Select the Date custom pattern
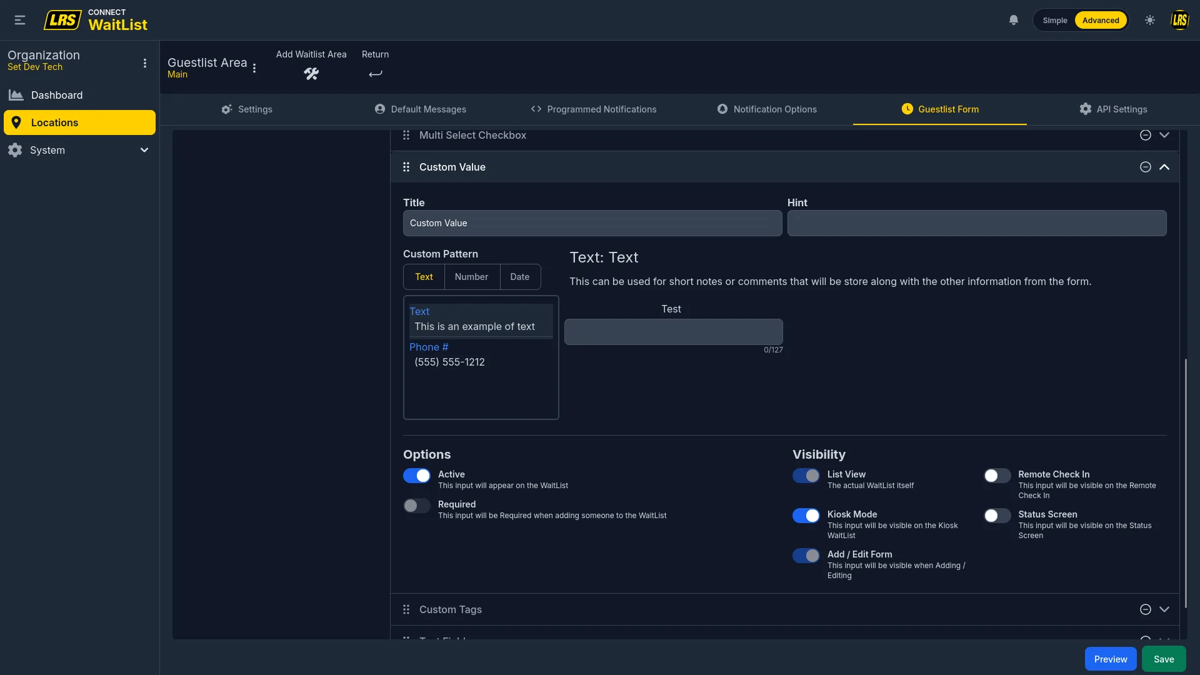Image resolution: width=1200 pixels, height=675 pixels. (x=520, y=277)
